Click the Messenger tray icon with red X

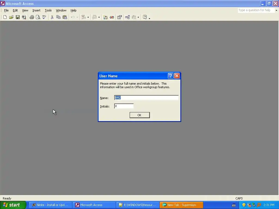[249, 205]
